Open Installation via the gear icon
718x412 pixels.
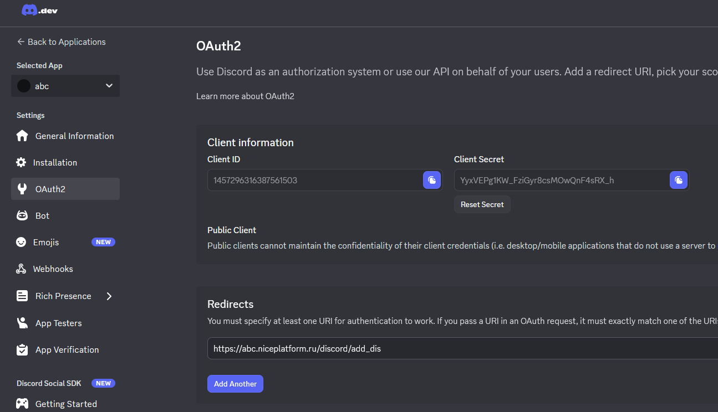click(x=22, y=162)
